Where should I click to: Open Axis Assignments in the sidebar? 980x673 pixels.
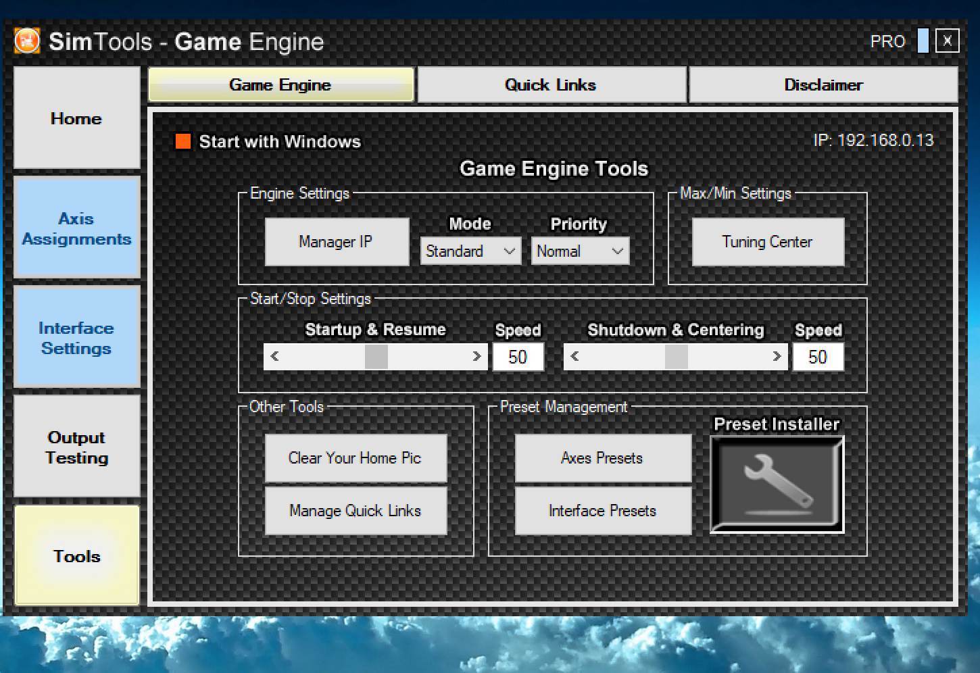[x=76, y=228]
